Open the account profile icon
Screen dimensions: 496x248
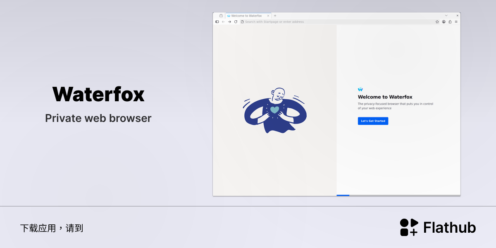(444, 21)
